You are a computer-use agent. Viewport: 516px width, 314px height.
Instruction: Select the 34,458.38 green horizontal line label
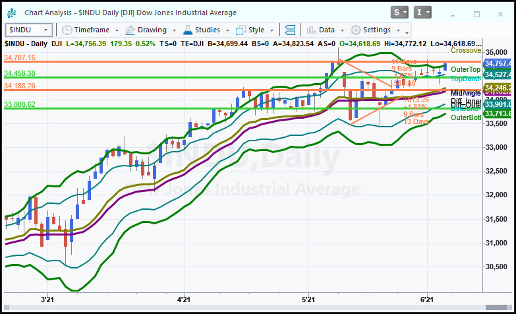pyautogui.click(x=20, y=73)
